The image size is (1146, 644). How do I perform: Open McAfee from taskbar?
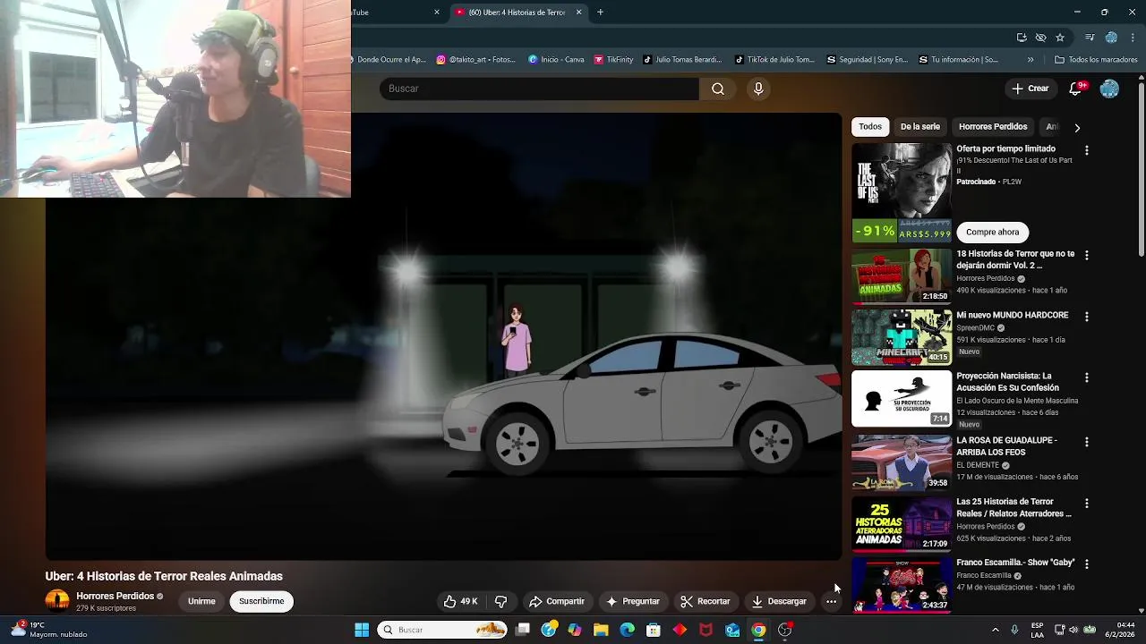click(706, 630)
